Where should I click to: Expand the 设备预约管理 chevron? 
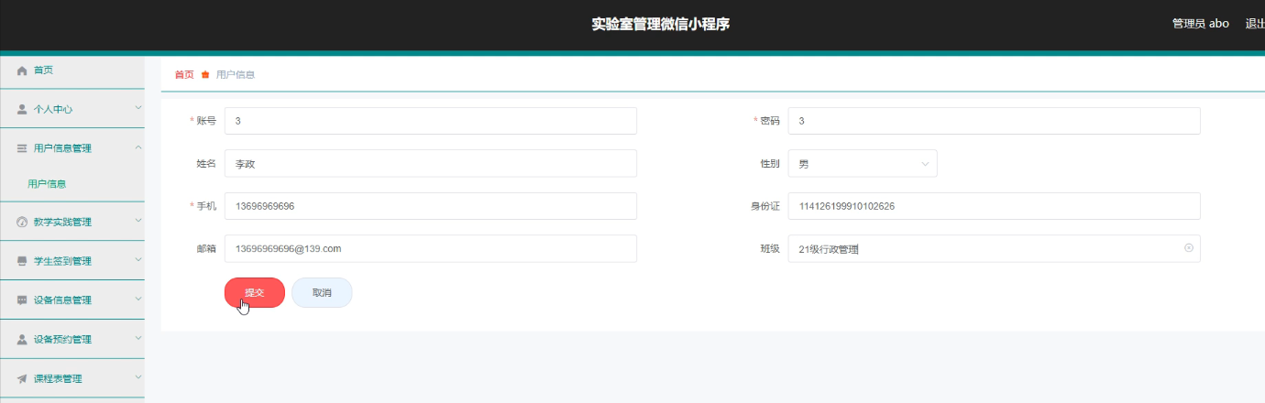point(138,339)
